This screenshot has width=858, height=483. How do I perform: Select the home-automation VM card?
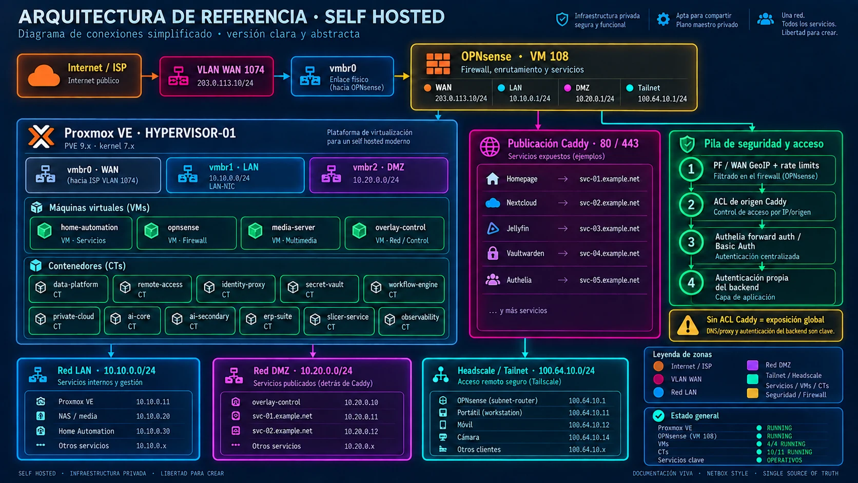pos(81,233)
